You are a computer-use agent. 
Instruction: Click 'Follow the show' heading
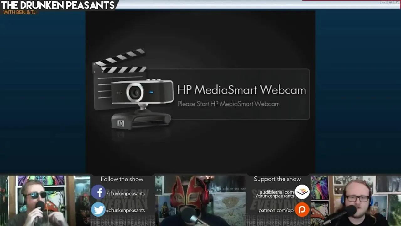point(122,179)
